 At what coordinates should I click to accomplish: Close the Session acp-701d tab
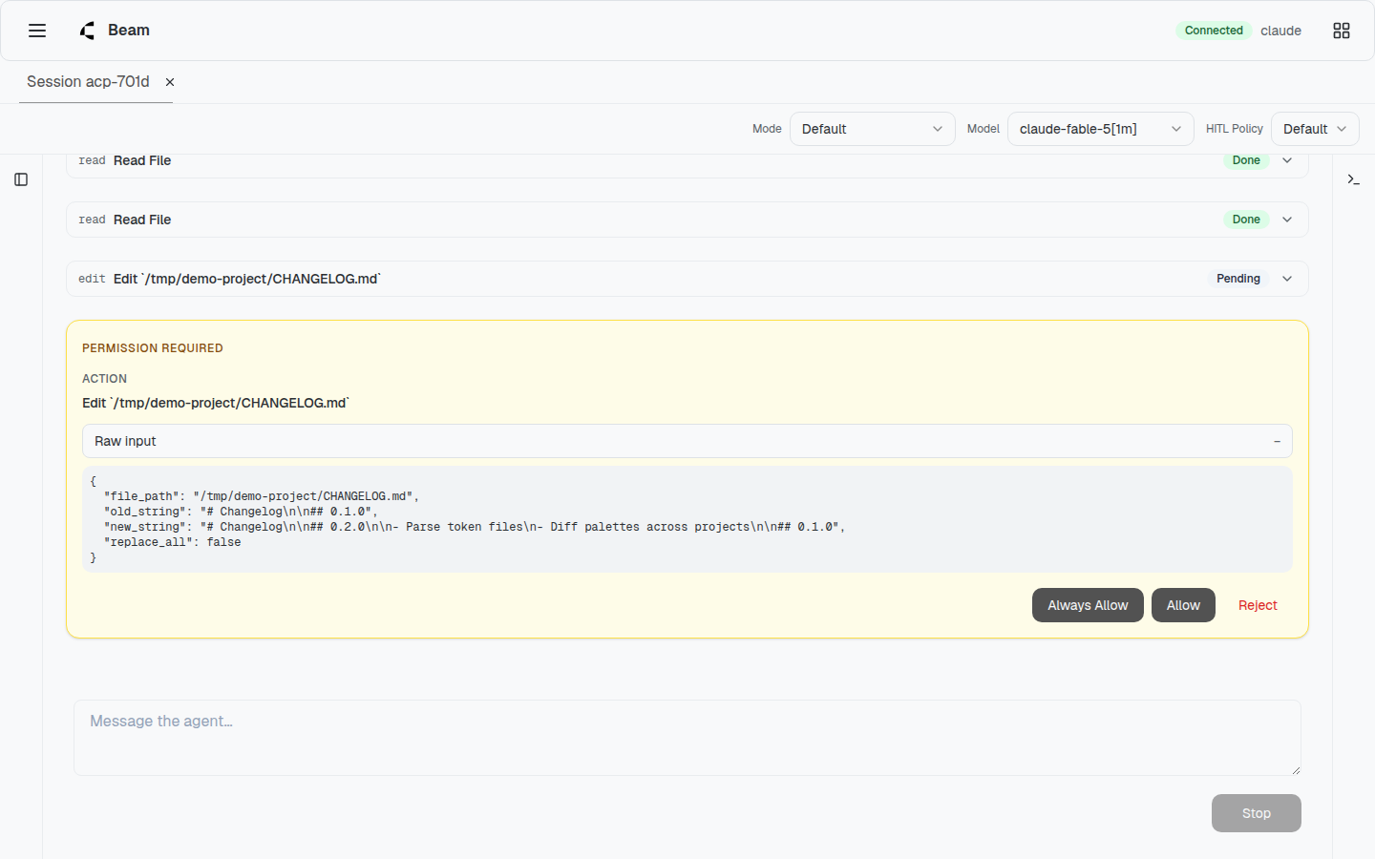point(170,82)
